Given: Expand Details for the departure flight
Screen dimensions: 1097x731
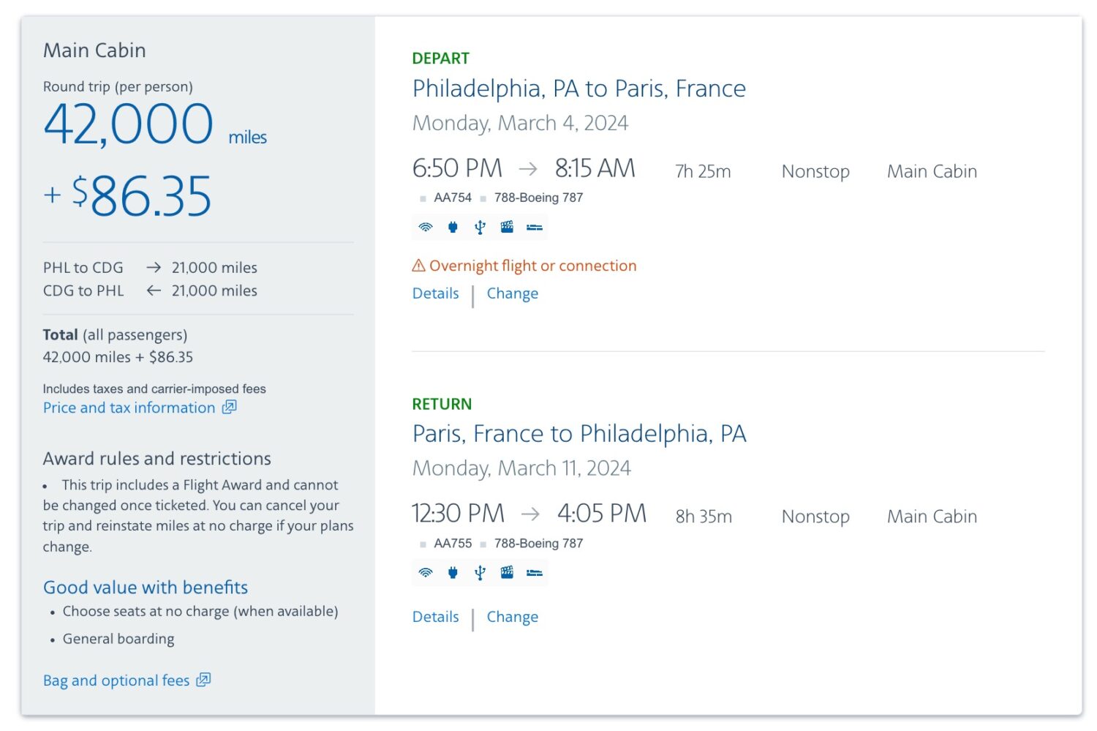Looking at the screenshot, I should coord(435,293).
